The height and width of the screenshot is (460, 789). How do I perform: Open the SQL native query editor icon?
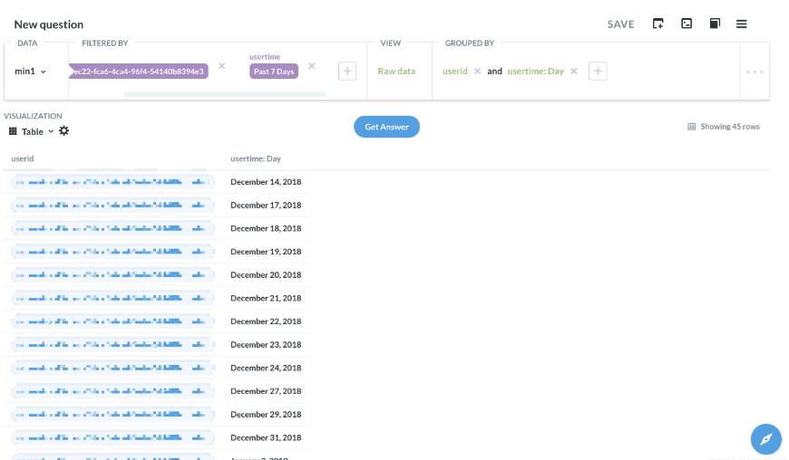(687, 24)
